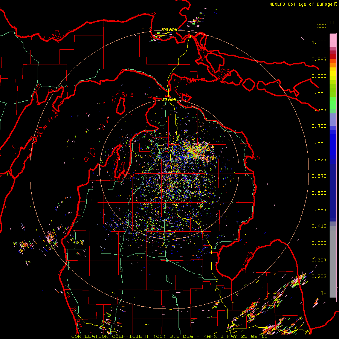The width and height of the screenshot is (339, 339).
Task: Select the 0.787 legend value
Action: tap(319, 109)
